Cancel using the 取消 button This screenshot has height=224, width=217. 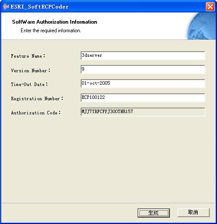pos(193,212)
